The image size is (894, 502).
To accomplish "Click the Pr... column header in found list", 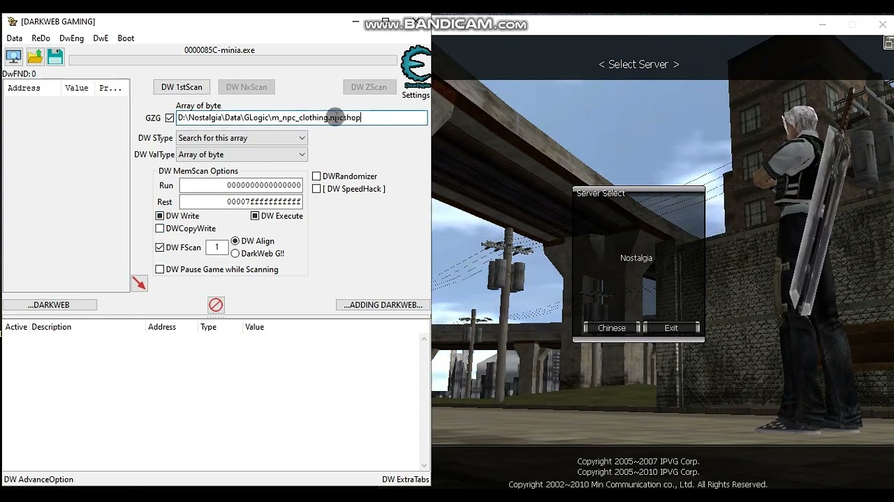I will [110, 89].
